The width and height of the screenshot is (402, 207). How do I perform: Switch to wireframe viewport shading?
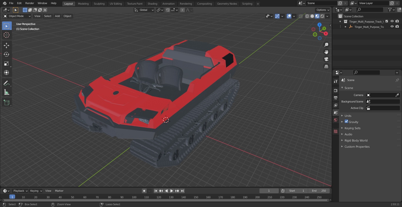click(x=307, y=16)
